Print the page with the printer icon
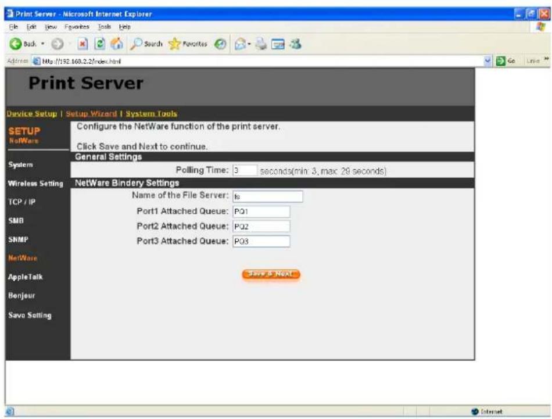The height and width of the screenshot is (419, 552). (x=261, y=44)
